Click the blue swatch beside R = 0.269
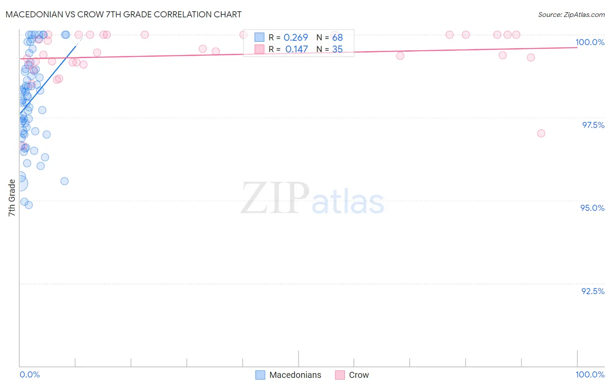The width and height of the screenshot is (610, 387). pos(259,37)
